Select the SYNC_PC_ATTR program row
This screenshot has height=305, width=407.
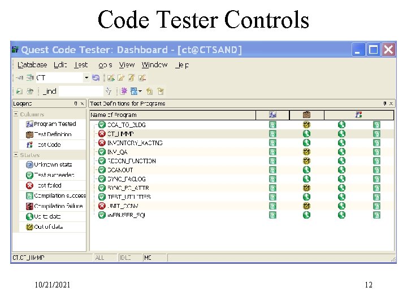[x=242, y=188]
